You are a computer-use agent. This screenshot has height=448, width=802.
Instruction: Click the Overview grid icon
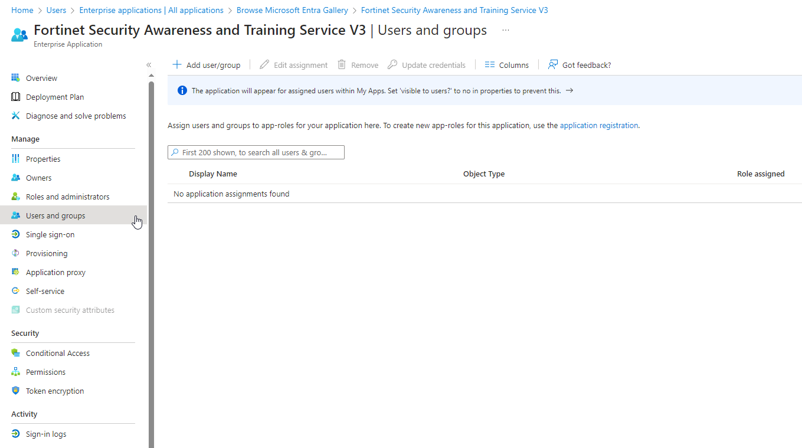[x=16, y=78]
